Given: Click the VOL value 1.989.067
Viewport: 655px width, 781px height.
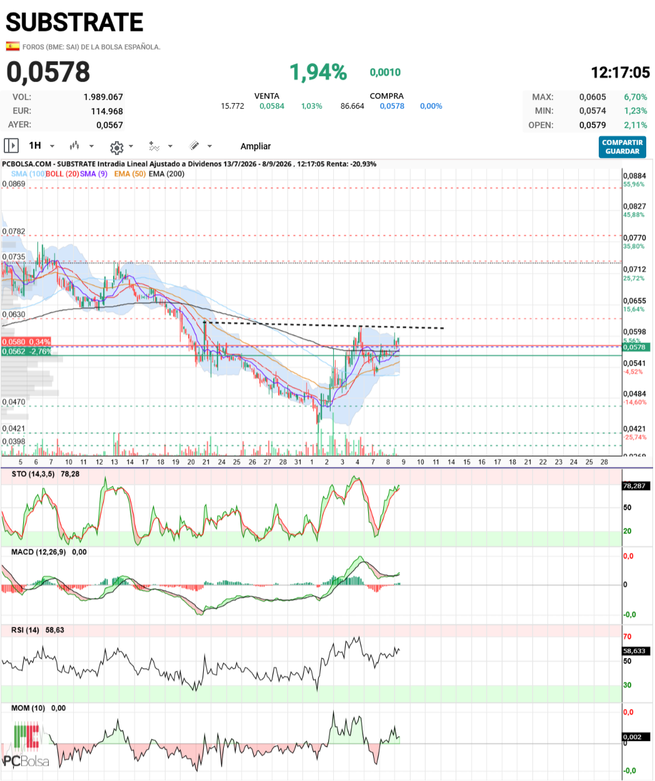Looking at the screenshot, I should click(x=103, y=97).
